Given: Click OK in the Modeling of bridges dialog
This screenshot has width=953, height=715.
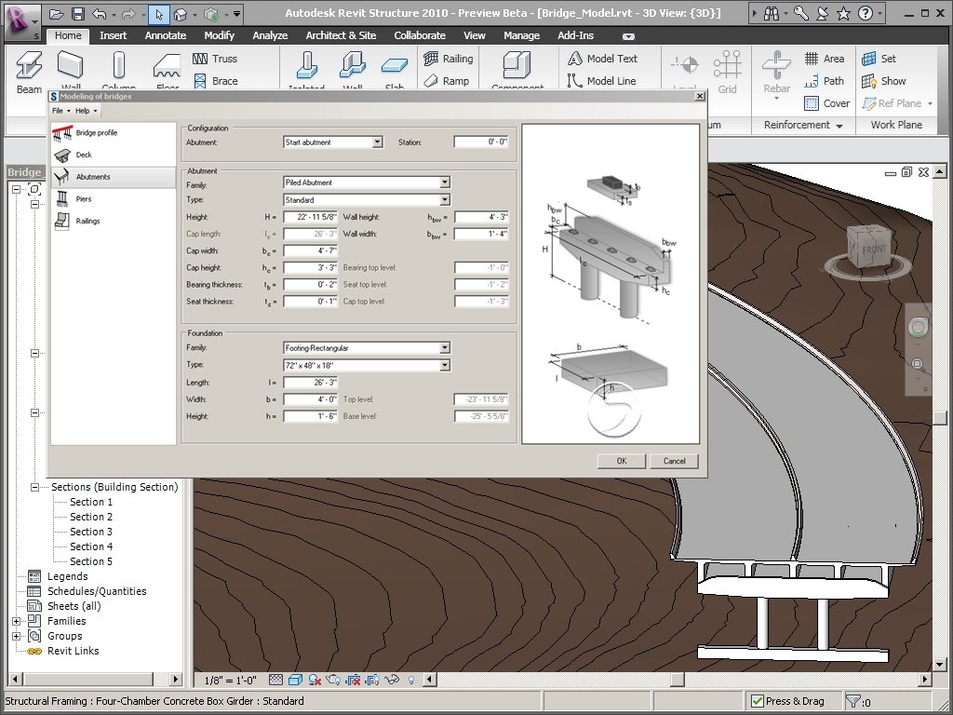Looking at the screenshot, I should click(621, 460).
